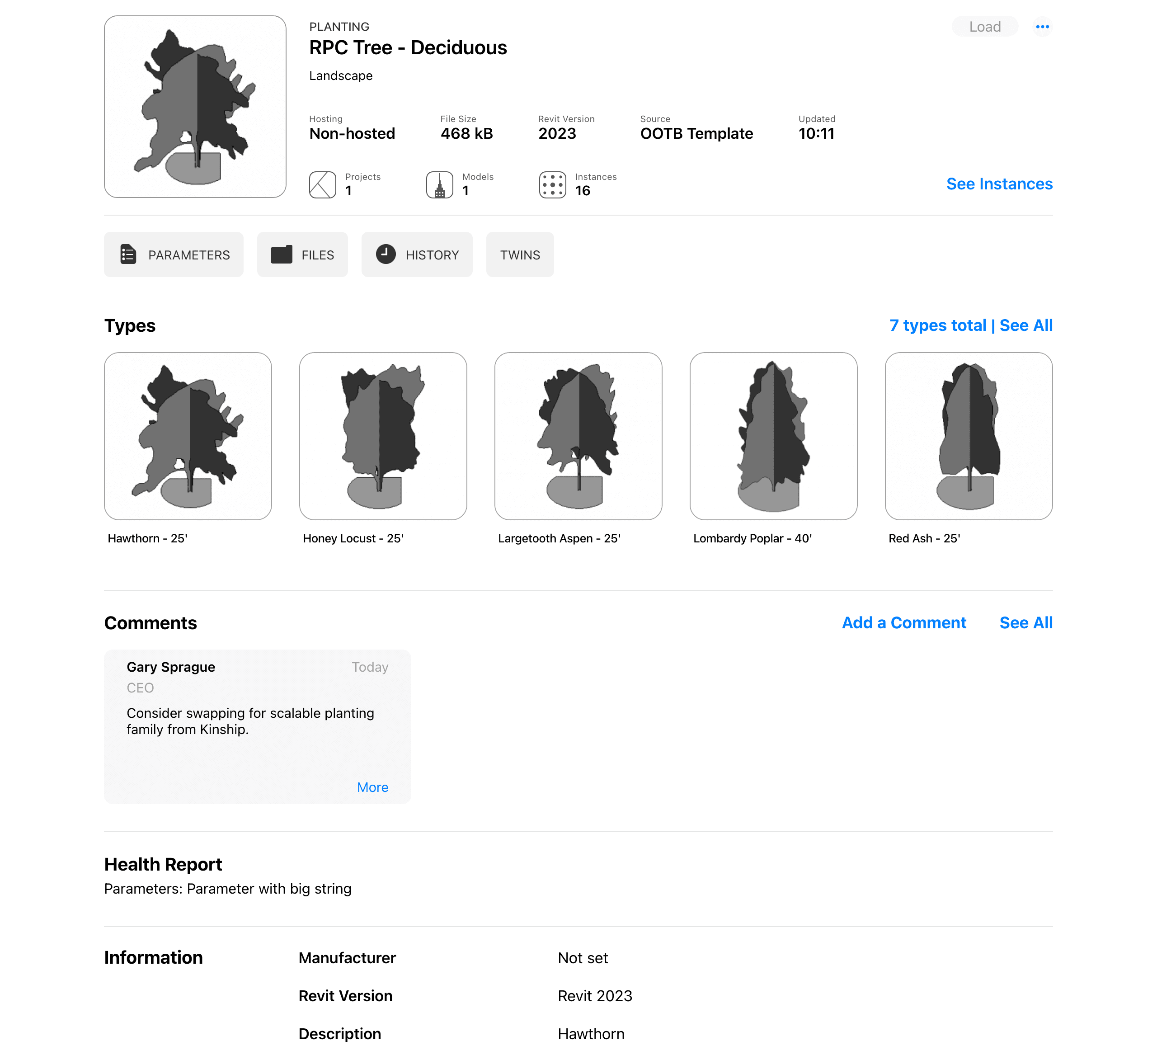Choose the Lombardy Poplar - 40' thumbnail
Image resolution: width=1157 pixels, height=1055 pixels.
tap(773, 436)
